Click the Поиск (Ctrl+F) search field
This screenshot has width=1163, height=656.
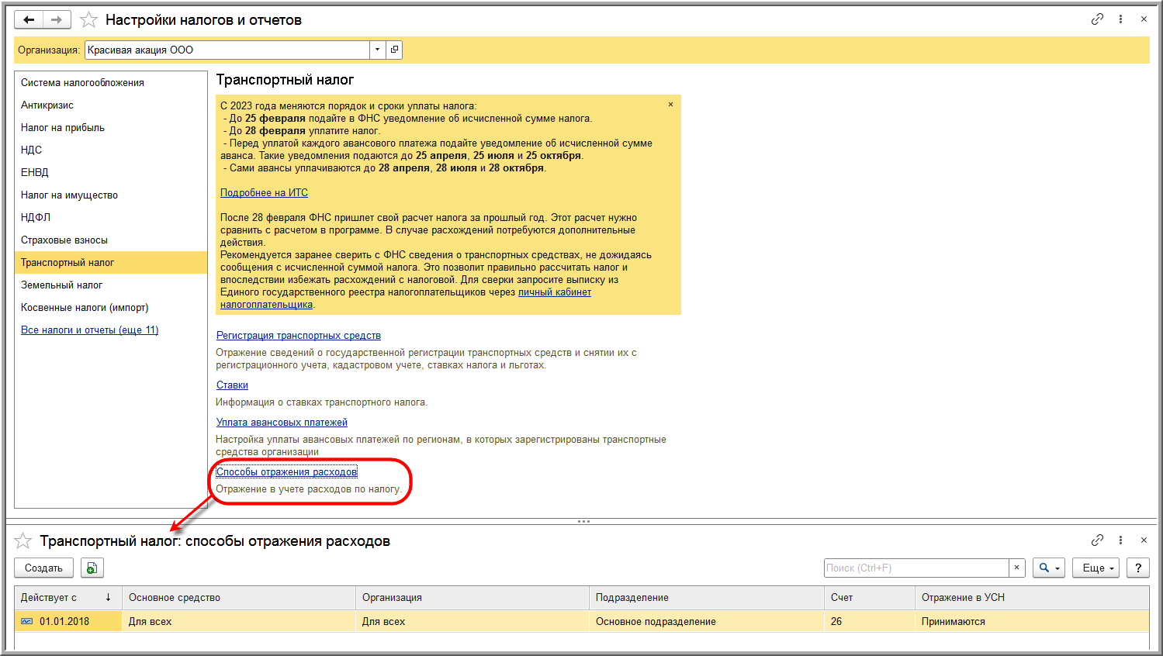pyautogui.click(x=916, y=568)
